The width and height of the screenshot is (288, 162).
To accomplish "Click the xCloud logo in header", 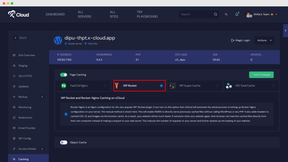I will 19,14.
